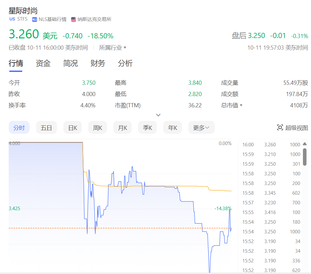Click the scroll-up arrow in trade list

tap(305, 144)
